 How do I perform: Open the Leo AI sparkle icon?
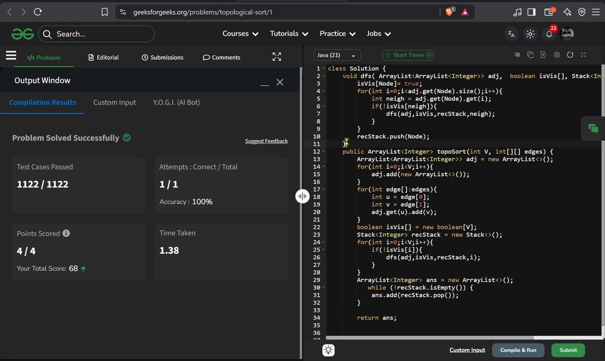pyautogui.click(x=567, y=12)
